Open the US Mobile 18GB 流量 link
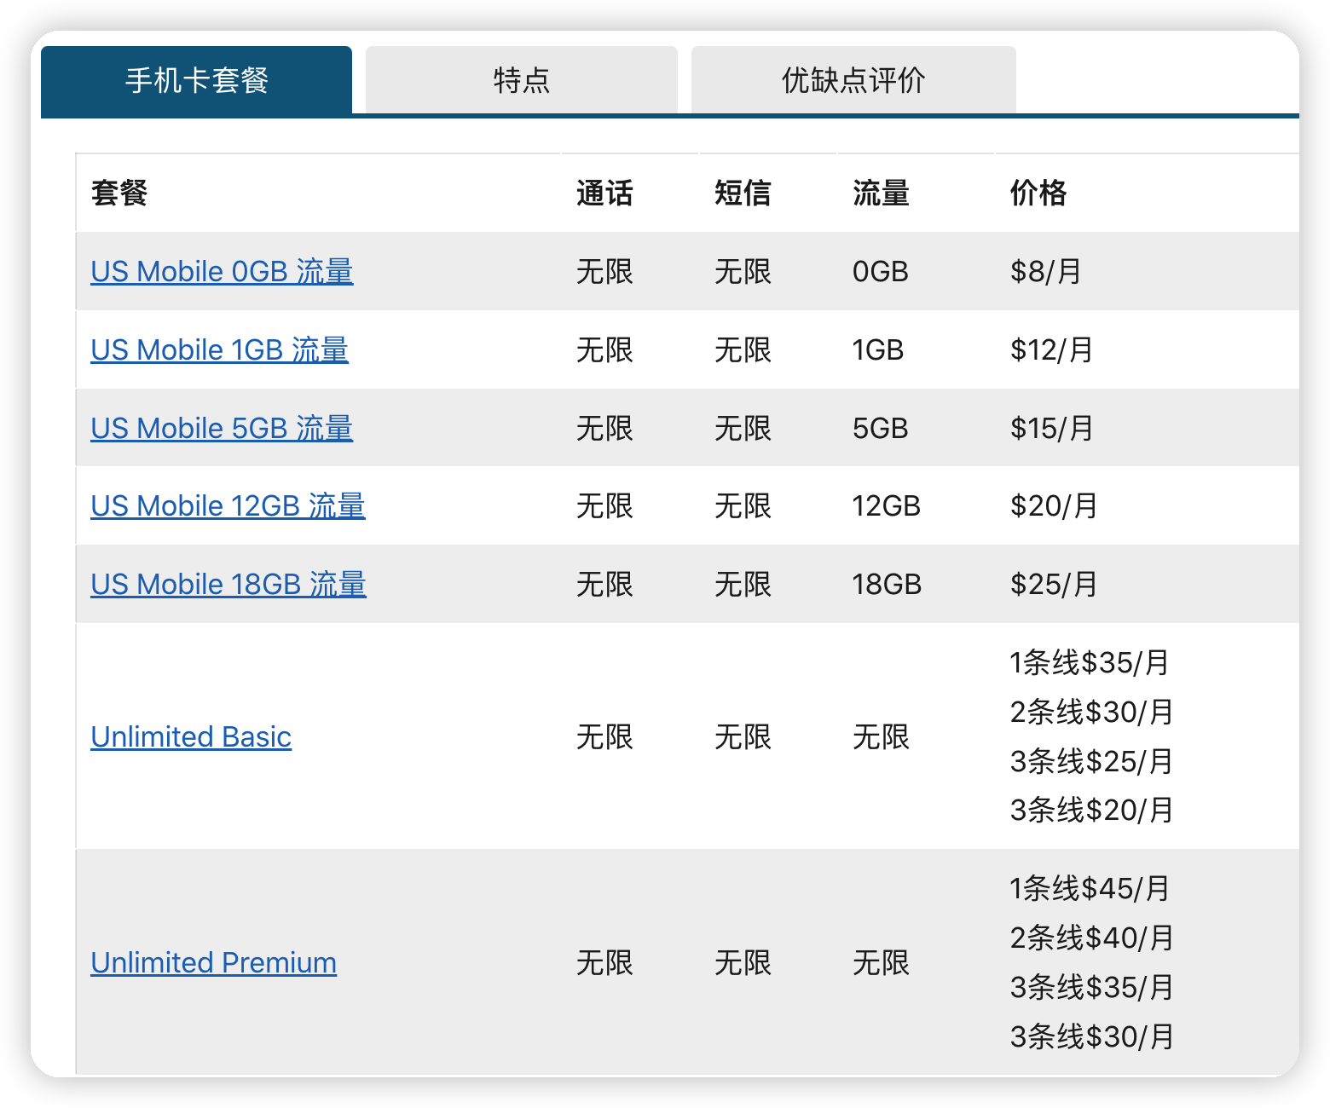Image resolution: width=1330 pixels, height=1108 pixels. click(228, 585)
